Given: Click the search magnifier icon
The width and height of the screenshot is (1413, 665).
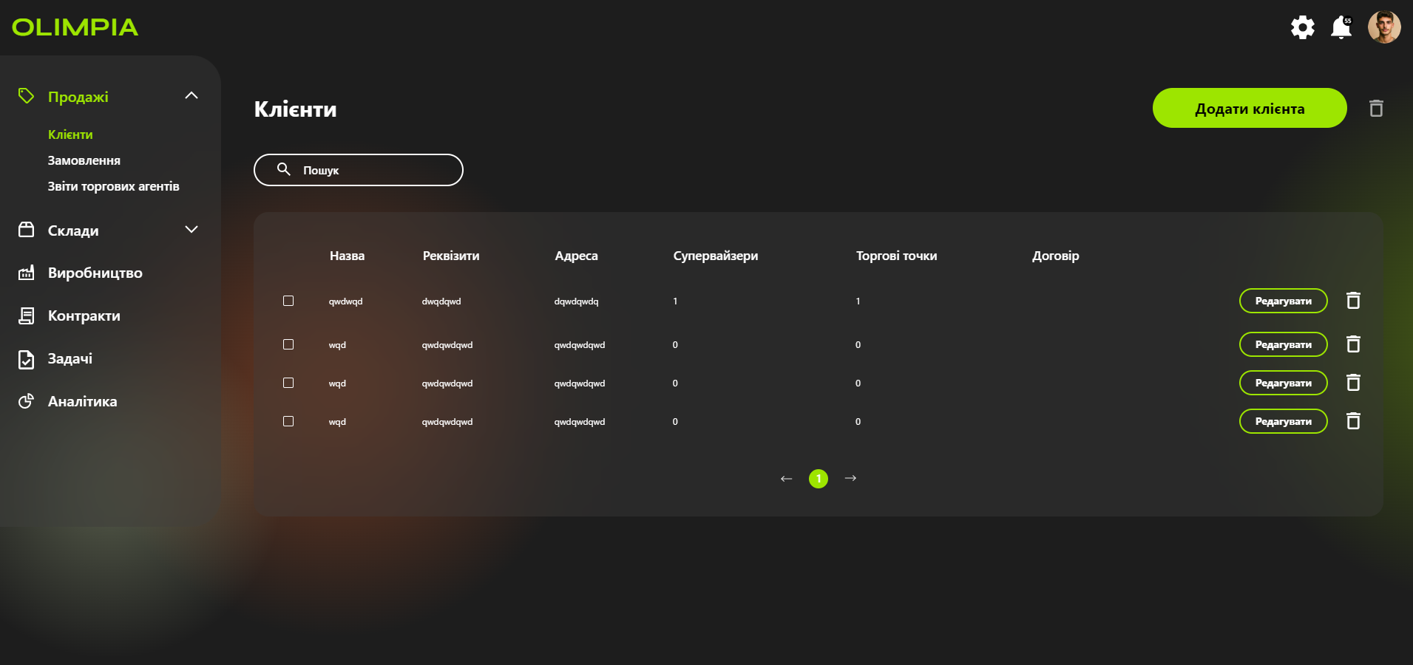Looking at the screenshot, I should click(x=283, y=169).
